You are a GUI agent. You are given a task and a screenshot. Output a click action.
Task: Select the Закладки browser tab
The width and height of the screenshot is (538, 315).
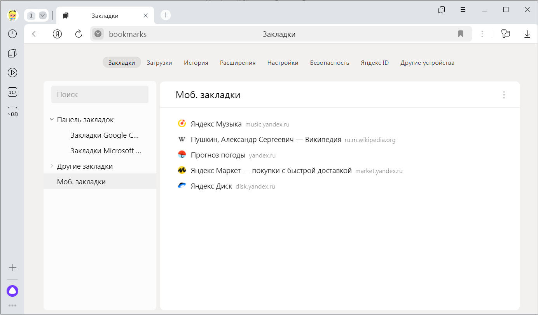coord(105,16)
